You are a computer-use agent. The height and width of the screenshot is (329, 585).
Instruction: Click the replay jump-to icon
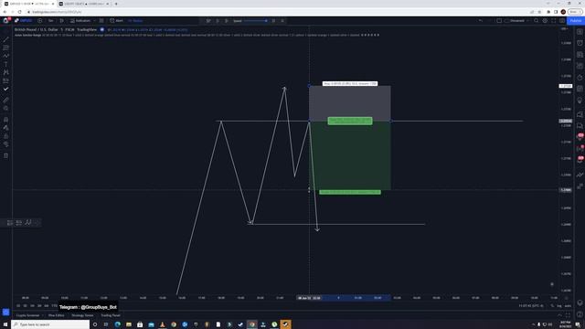tap(208, 21)
